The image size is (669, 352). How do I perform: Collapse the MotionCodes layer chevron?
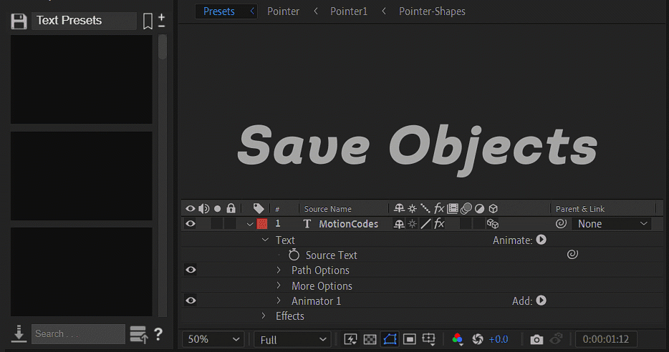[x=250, y=224]
